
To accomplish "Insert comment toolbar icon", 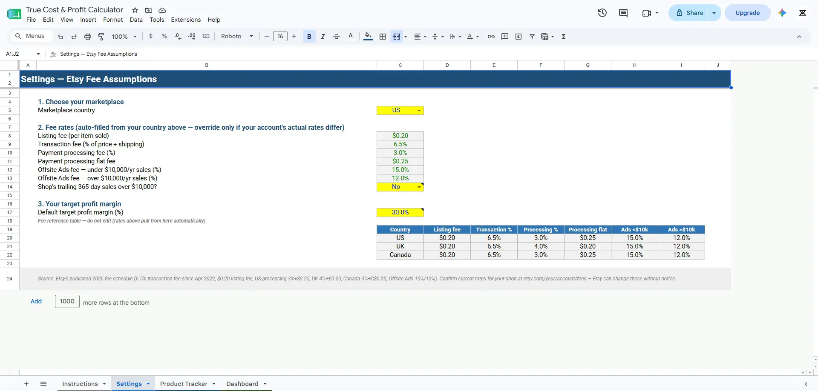I will click(505, 37).
